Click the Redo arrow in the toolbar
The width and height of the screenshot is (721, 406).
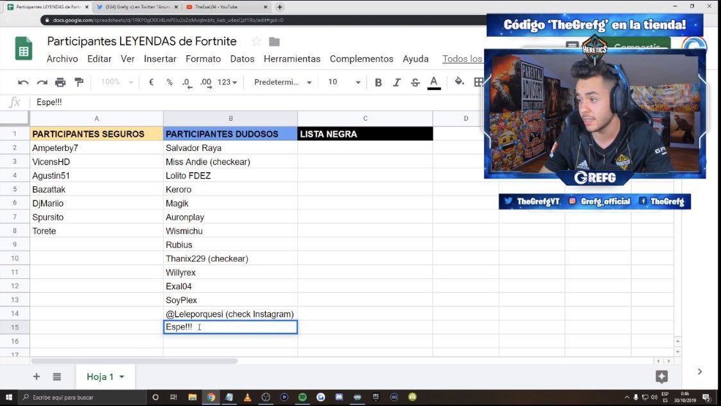tap(42, 82)
